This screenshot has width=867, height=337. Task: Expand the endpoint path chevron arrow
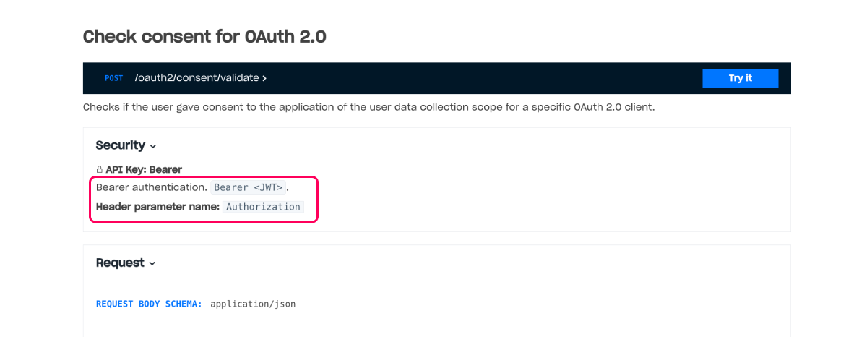[264, 78]
